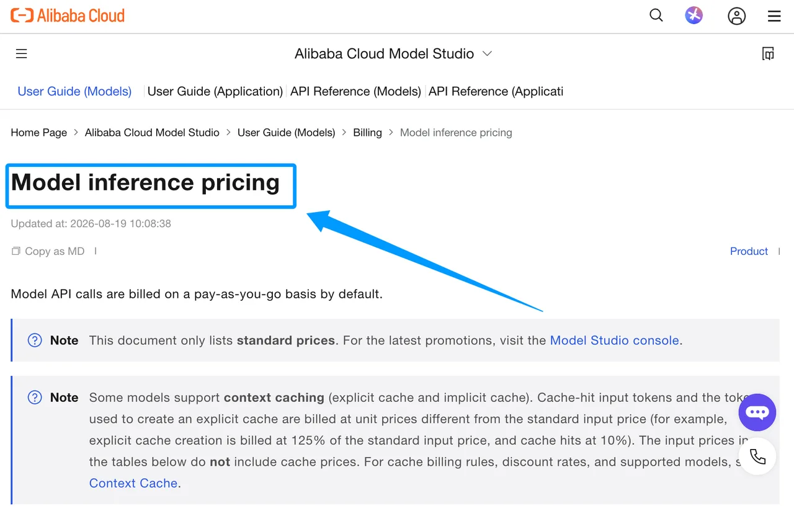794x516 pixels.
Task: Toggle the left sidebar navigation menu icon
Action: (21, 54)
